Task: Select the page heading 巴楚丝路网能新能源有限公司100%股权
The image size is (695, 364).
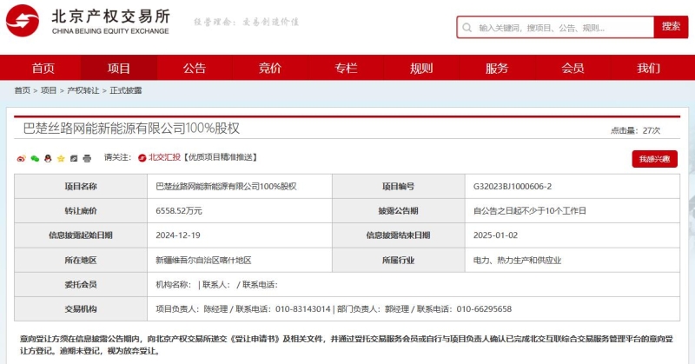Action: pos(131,128)
